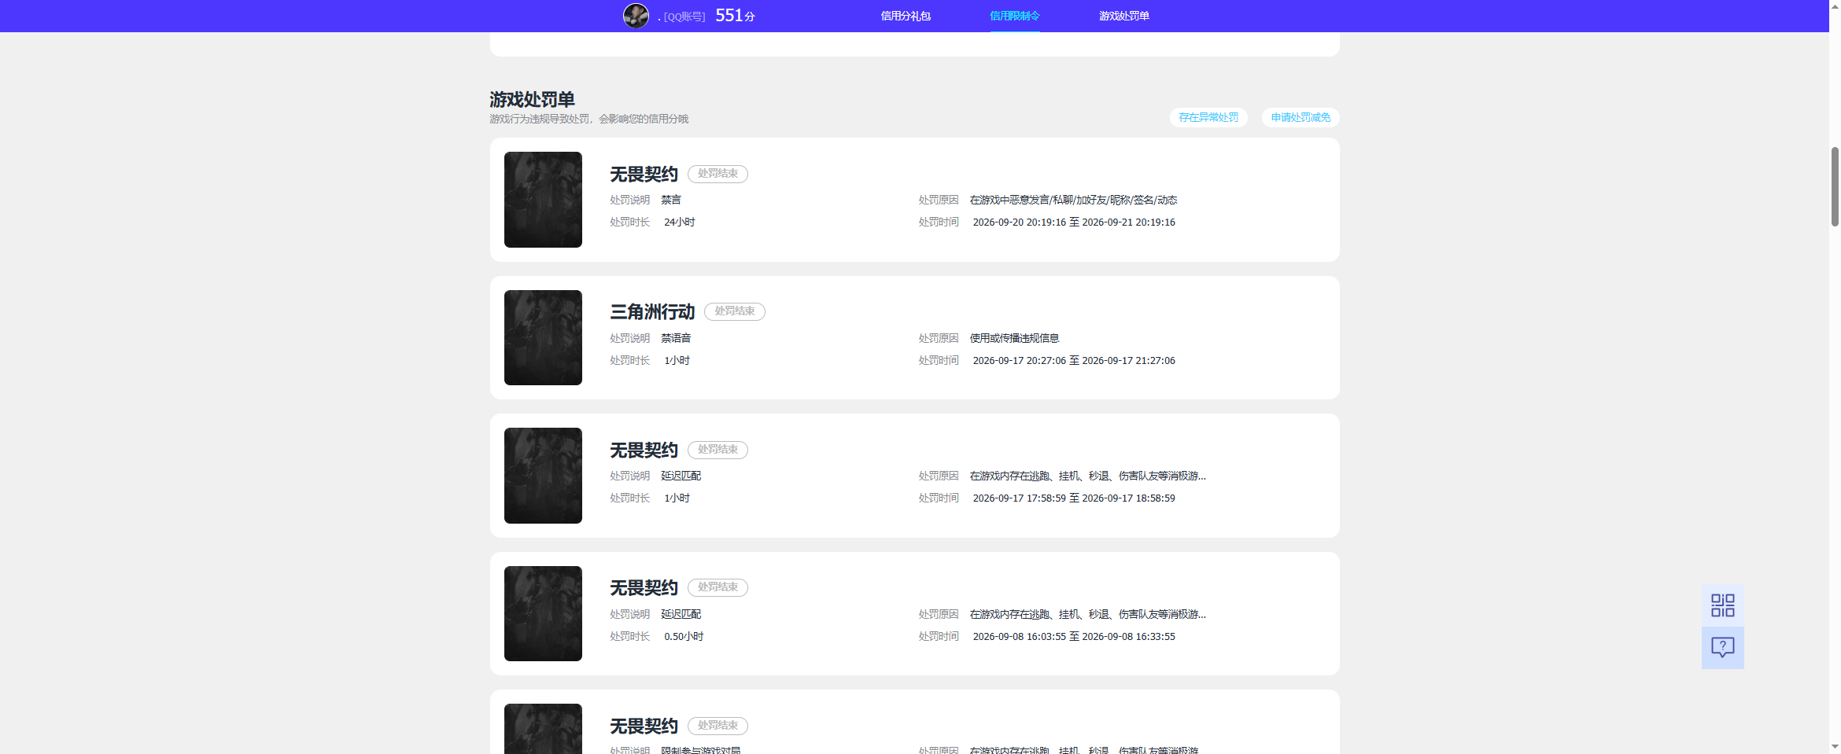Click the 游戏处罚单 section heading
Image resolution: width=1841 pixels, height=754 pixels.
532,100
